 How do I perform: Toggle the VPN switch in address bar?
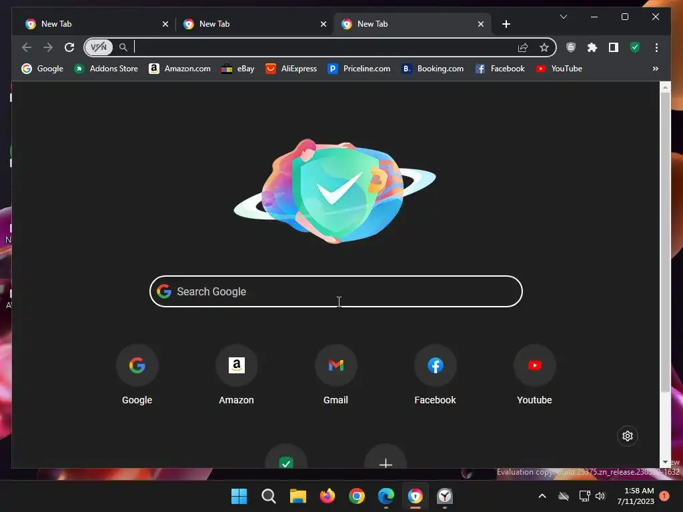[x=99, y=47]
